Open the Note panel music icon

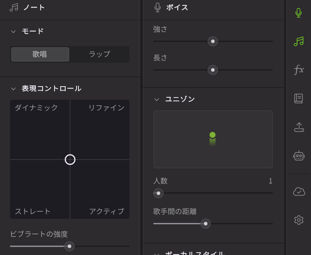(299, 41)
